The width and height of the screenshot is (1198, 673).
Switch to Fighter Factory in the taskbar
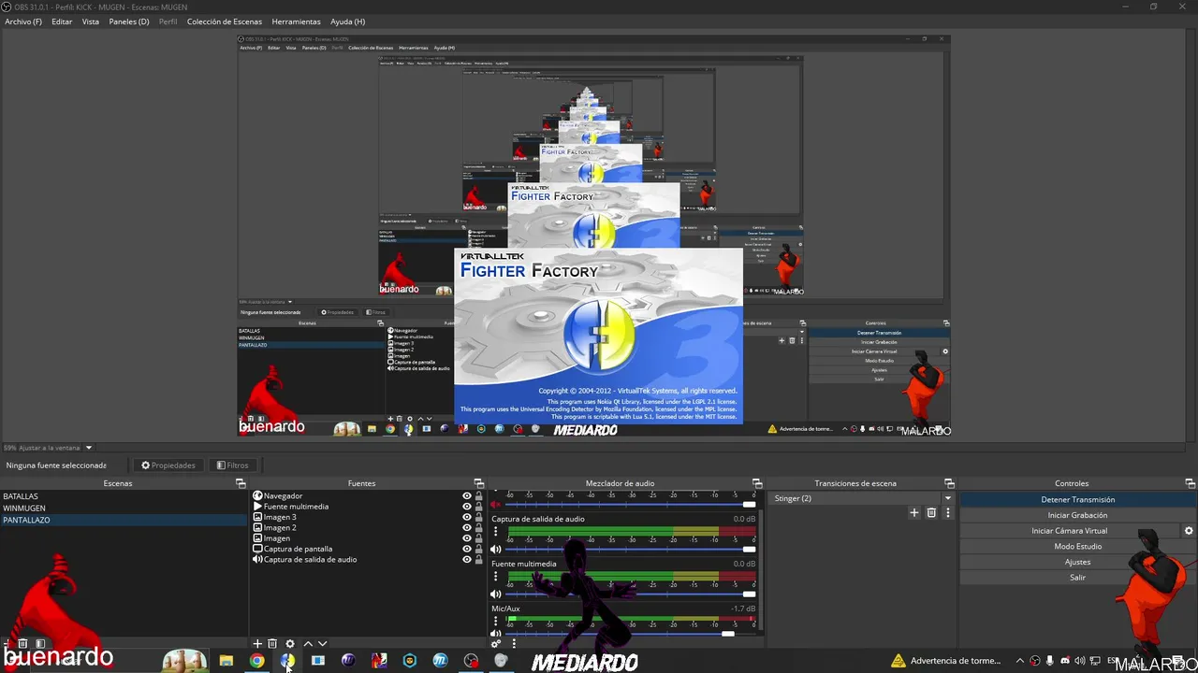287,661
